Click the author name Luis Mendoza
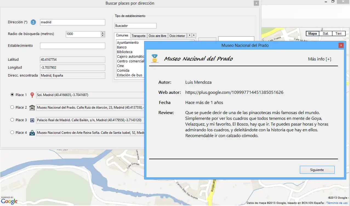The height and width of the screenshot is (206, 350). pyautogui.click(x=198, y=82)
